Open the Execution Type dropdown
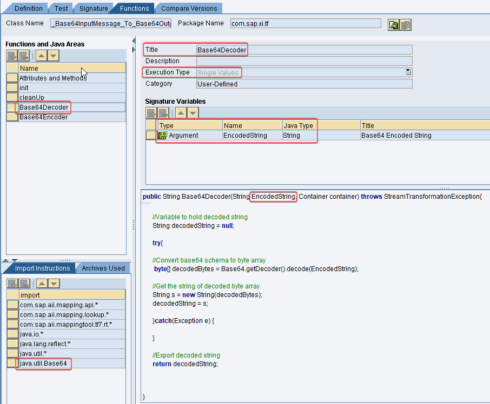The width and height of the screenshot is (490, 404). (x=408, y=72)
